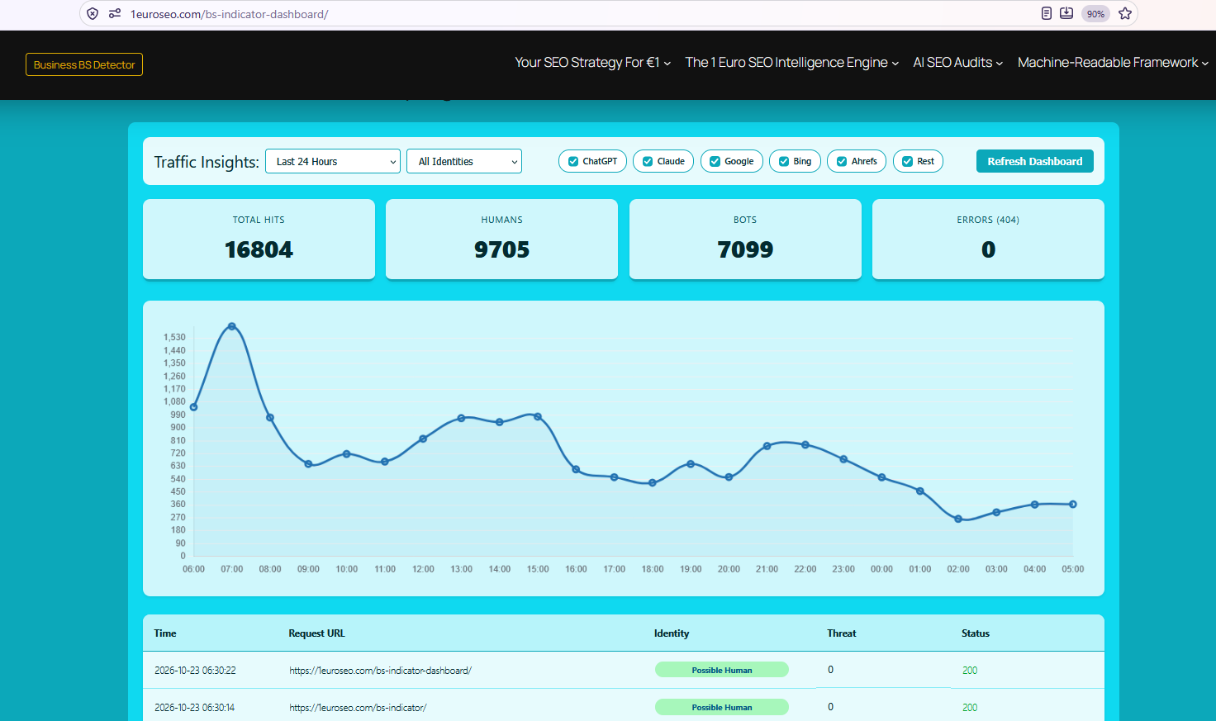Click the Business BS Detector button

tap(84, 64)
